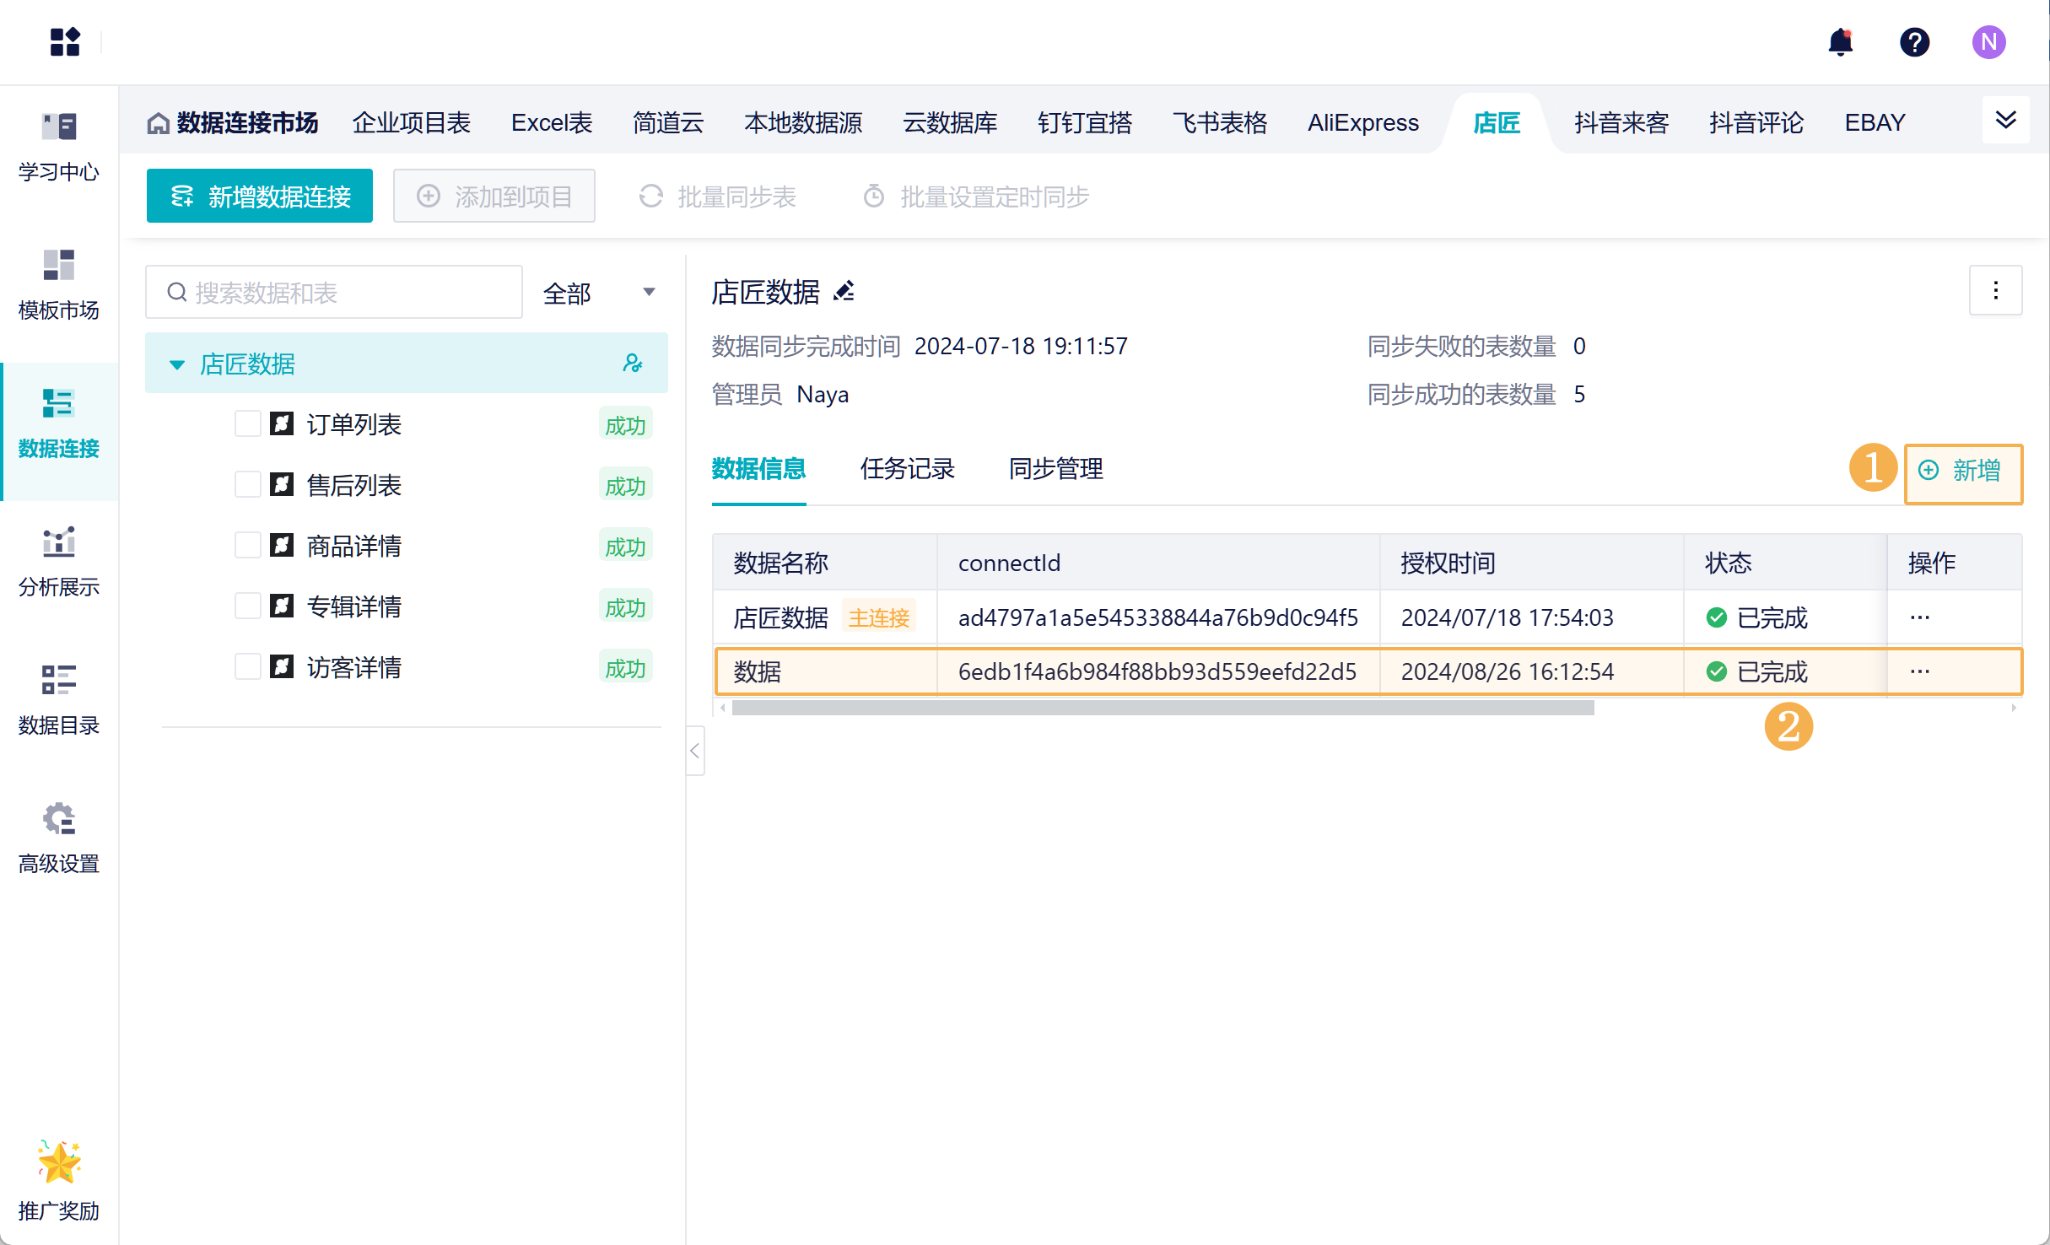Click the connectId ad4797a1a5e545338844a76b9d0c94f5 cell
Image resolution: width=2050 pixels, height=1245 pixels.
[1158, 617]
